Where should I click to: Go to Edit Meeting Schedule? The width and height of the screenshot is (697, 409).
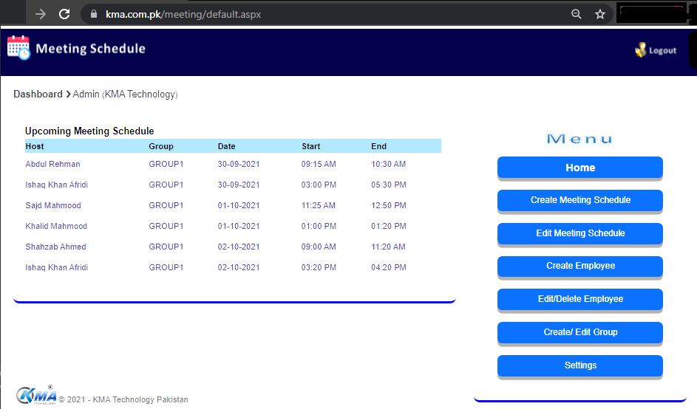click(579, 233)
